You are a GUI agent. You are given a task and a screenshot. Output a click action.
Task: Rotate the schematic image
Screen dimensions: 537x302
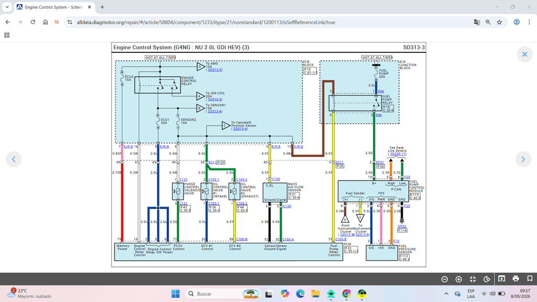[x=487, y=279]
